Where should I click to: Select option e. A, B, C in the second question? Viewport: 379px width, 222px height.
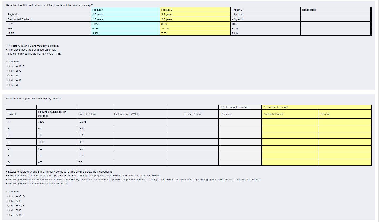point(9,215)
